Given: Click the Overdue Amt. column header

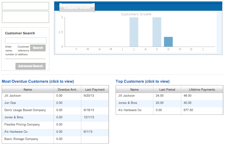Looking at the screenshot, I should click(67, 90).
